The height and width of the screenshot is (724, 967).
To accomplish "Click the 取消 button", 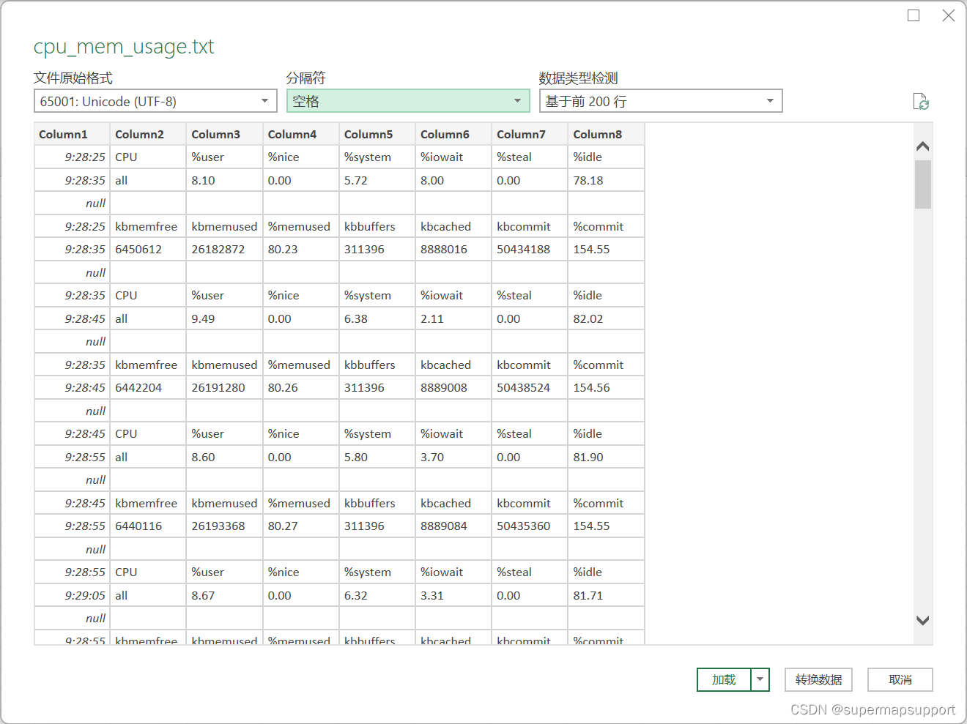I will (x=900, y=679).
